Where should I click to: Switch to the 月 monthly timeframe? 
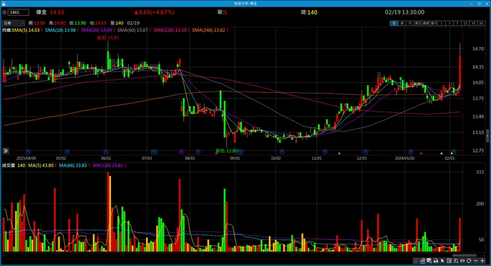(410, 23)
